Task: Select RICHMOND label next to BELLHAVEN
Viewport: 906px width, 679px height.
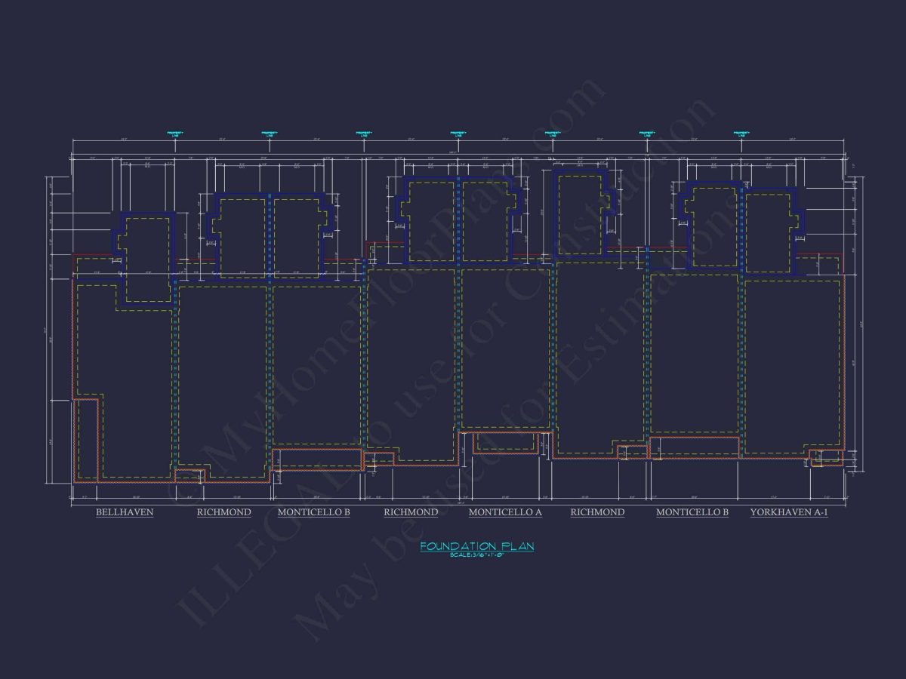Action: coord(223,512)
